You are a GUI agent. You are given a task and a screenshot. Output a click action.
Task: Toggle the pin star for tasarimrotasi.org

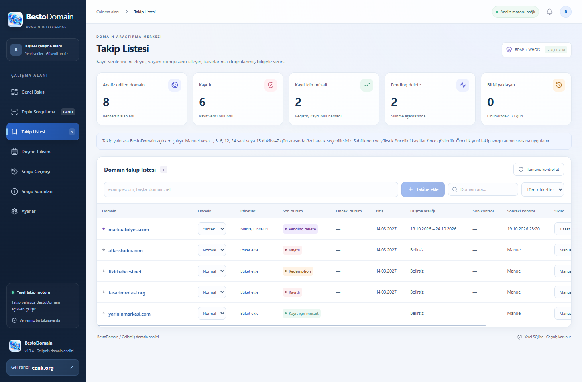104,292
